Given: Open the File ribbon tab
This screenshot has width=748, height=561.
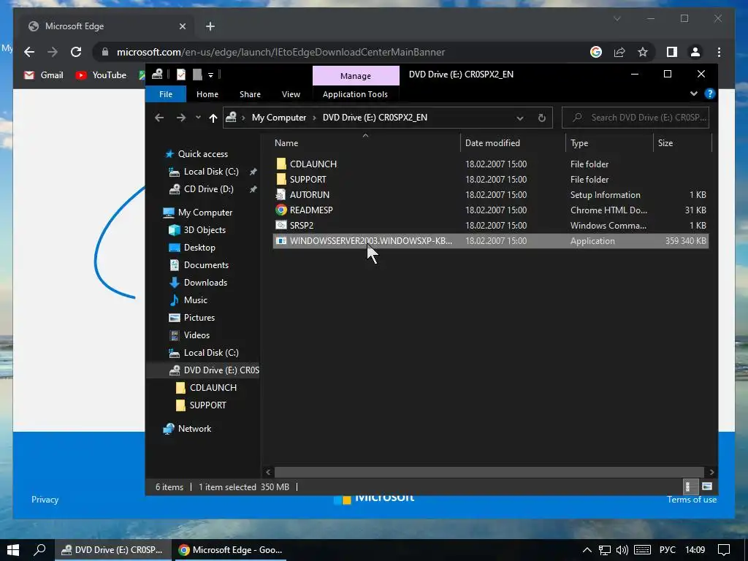Looking at the screenshot, I should 166,94.
